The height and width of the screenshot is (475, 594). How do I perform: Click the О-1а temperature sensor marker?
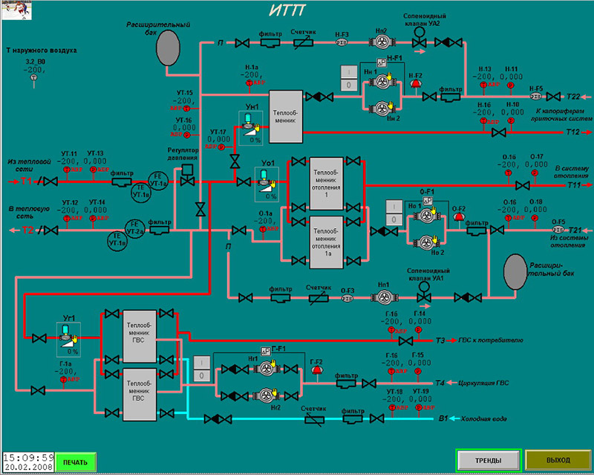tap(263, 229)
